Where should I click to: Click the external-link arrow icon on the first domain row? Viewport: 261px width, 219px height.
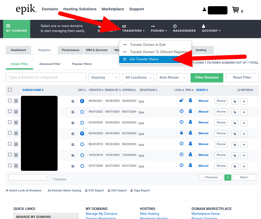pos(73,101)
